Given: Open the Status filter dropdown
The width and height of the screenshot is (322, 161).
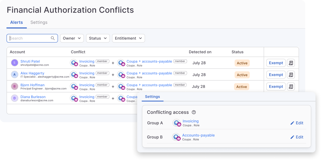Looking at the screenshot, I should tap(98, 38).
